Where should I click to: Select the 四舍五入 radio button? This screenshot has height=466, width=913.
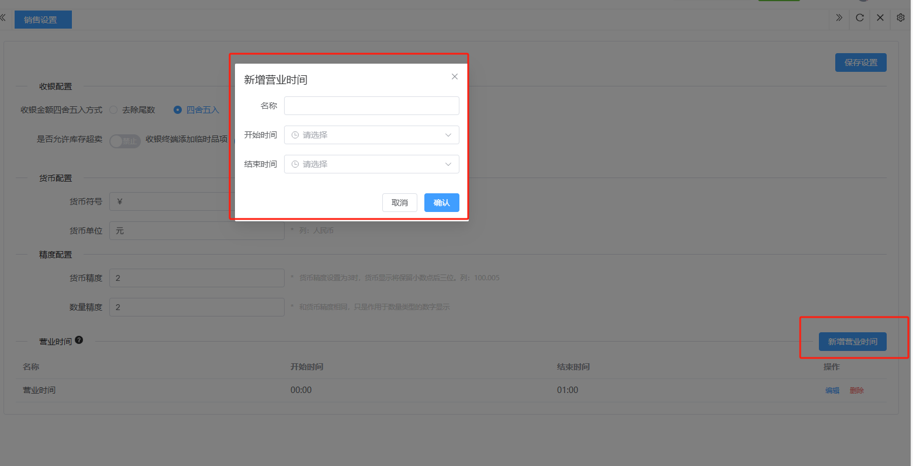click(178, 110)
